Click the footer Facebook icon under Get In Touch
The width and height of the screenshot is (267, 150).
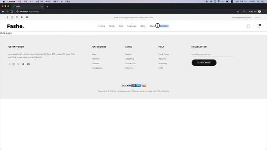click(9, 64)
